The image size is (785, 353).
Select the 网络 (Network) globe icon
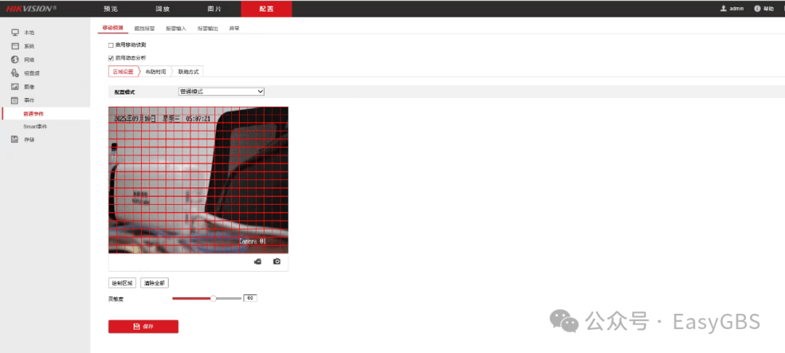pos(15,60)
